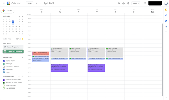169x100 pixels.
Task: Uncheck the Birthdays calendar
Action: [x=4, y=64]
